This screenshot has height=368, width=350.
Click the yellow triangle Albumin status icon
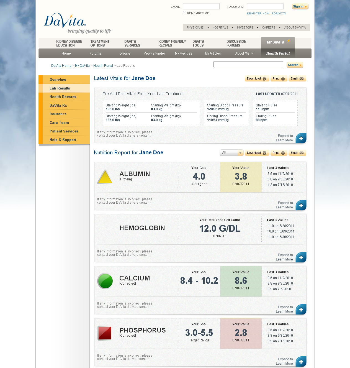(105, 177)
